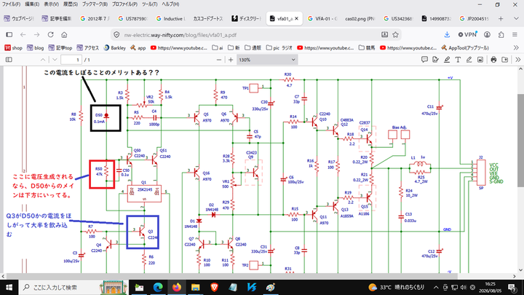Switch to the cas02.png tab
524x295 pixels.
click(360, 19)
